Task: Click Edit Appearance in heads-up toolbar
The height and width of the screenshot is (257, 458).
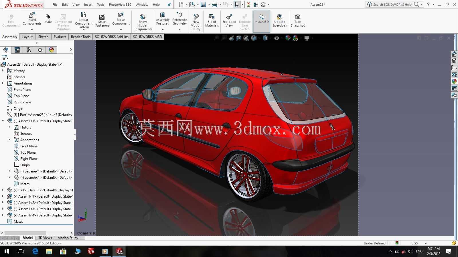Action: (288, 38)
